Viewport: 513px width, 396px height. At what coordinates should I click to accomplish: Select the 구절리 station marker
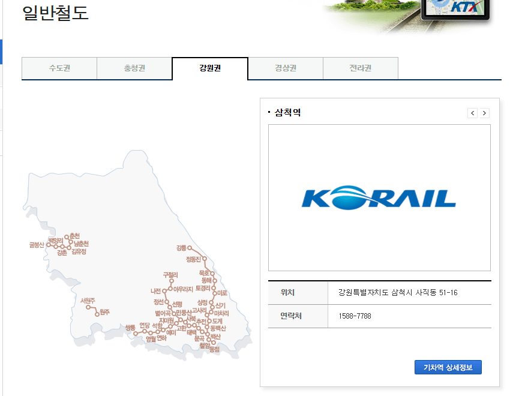172,281
